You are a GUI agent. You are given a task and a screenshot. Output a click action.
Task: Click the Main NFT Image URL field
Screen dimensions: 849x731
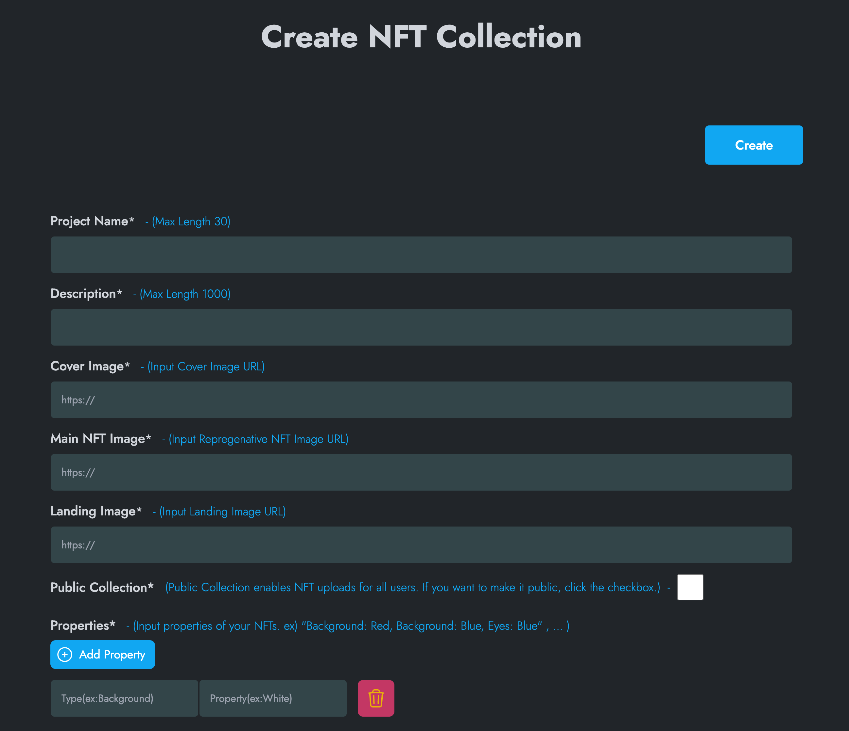tap(421, 472)
